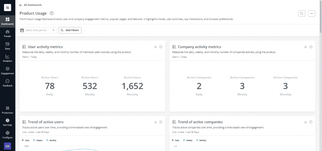This screenshot has height=151, width=322.
Task: Click clock icon on Company activity metrics
Action: [x=311, y=47]
